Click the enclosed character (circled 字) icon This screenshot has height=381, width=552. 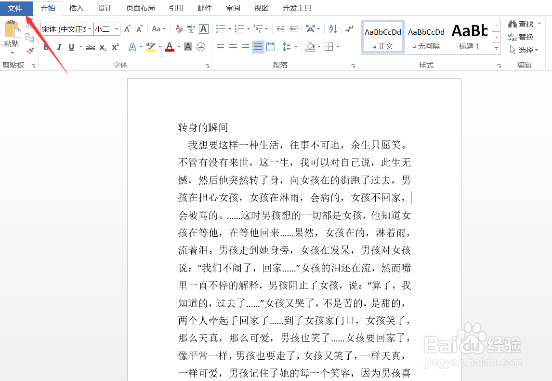201,46
